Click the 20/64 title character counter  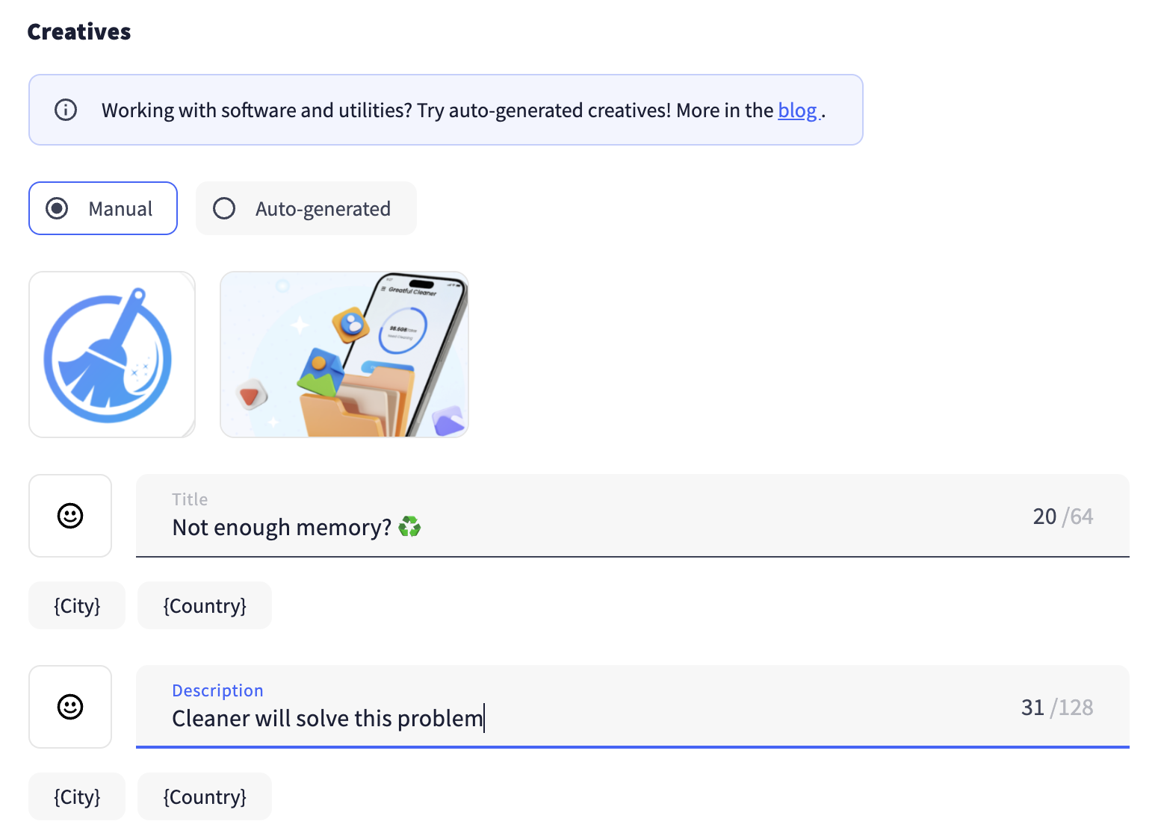pos(1062,517)
